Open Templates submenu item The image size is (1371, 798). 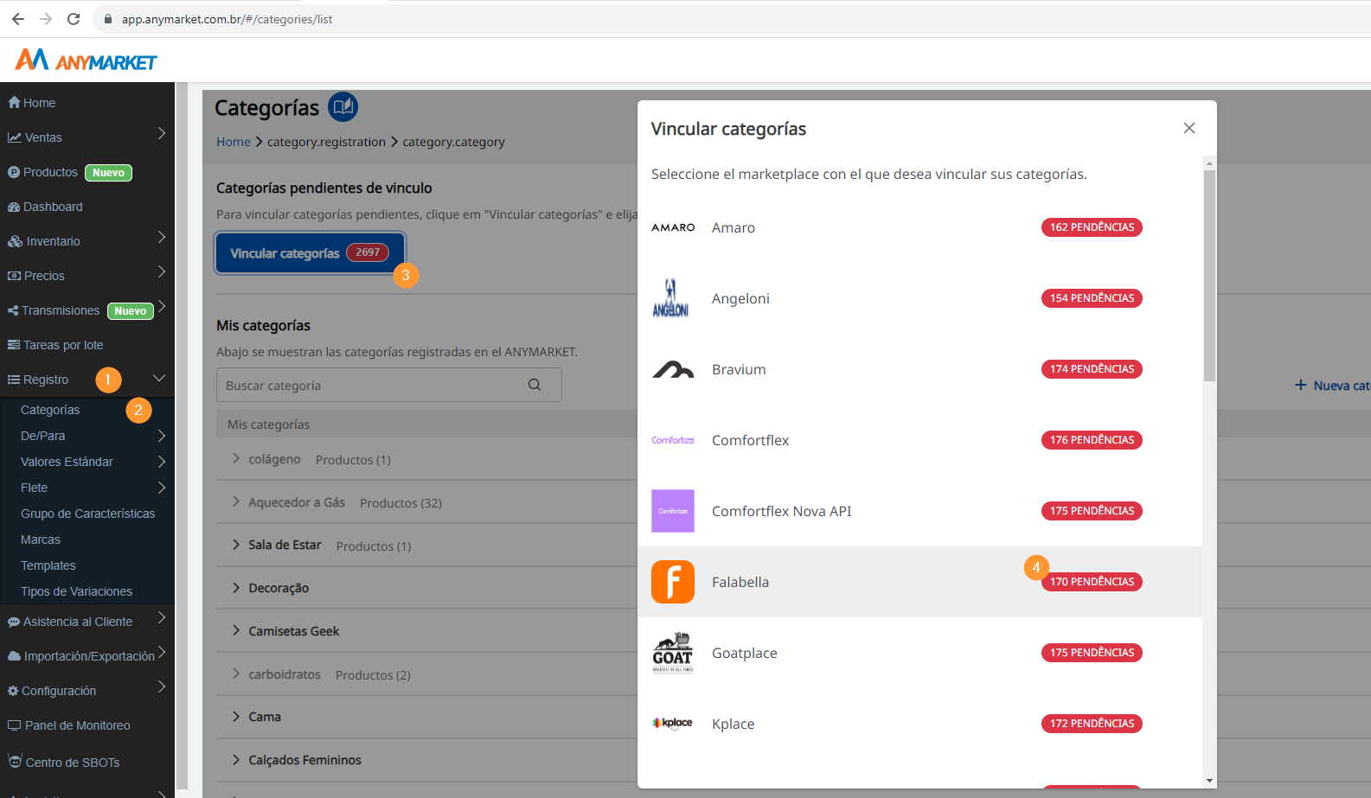point(48,565)
